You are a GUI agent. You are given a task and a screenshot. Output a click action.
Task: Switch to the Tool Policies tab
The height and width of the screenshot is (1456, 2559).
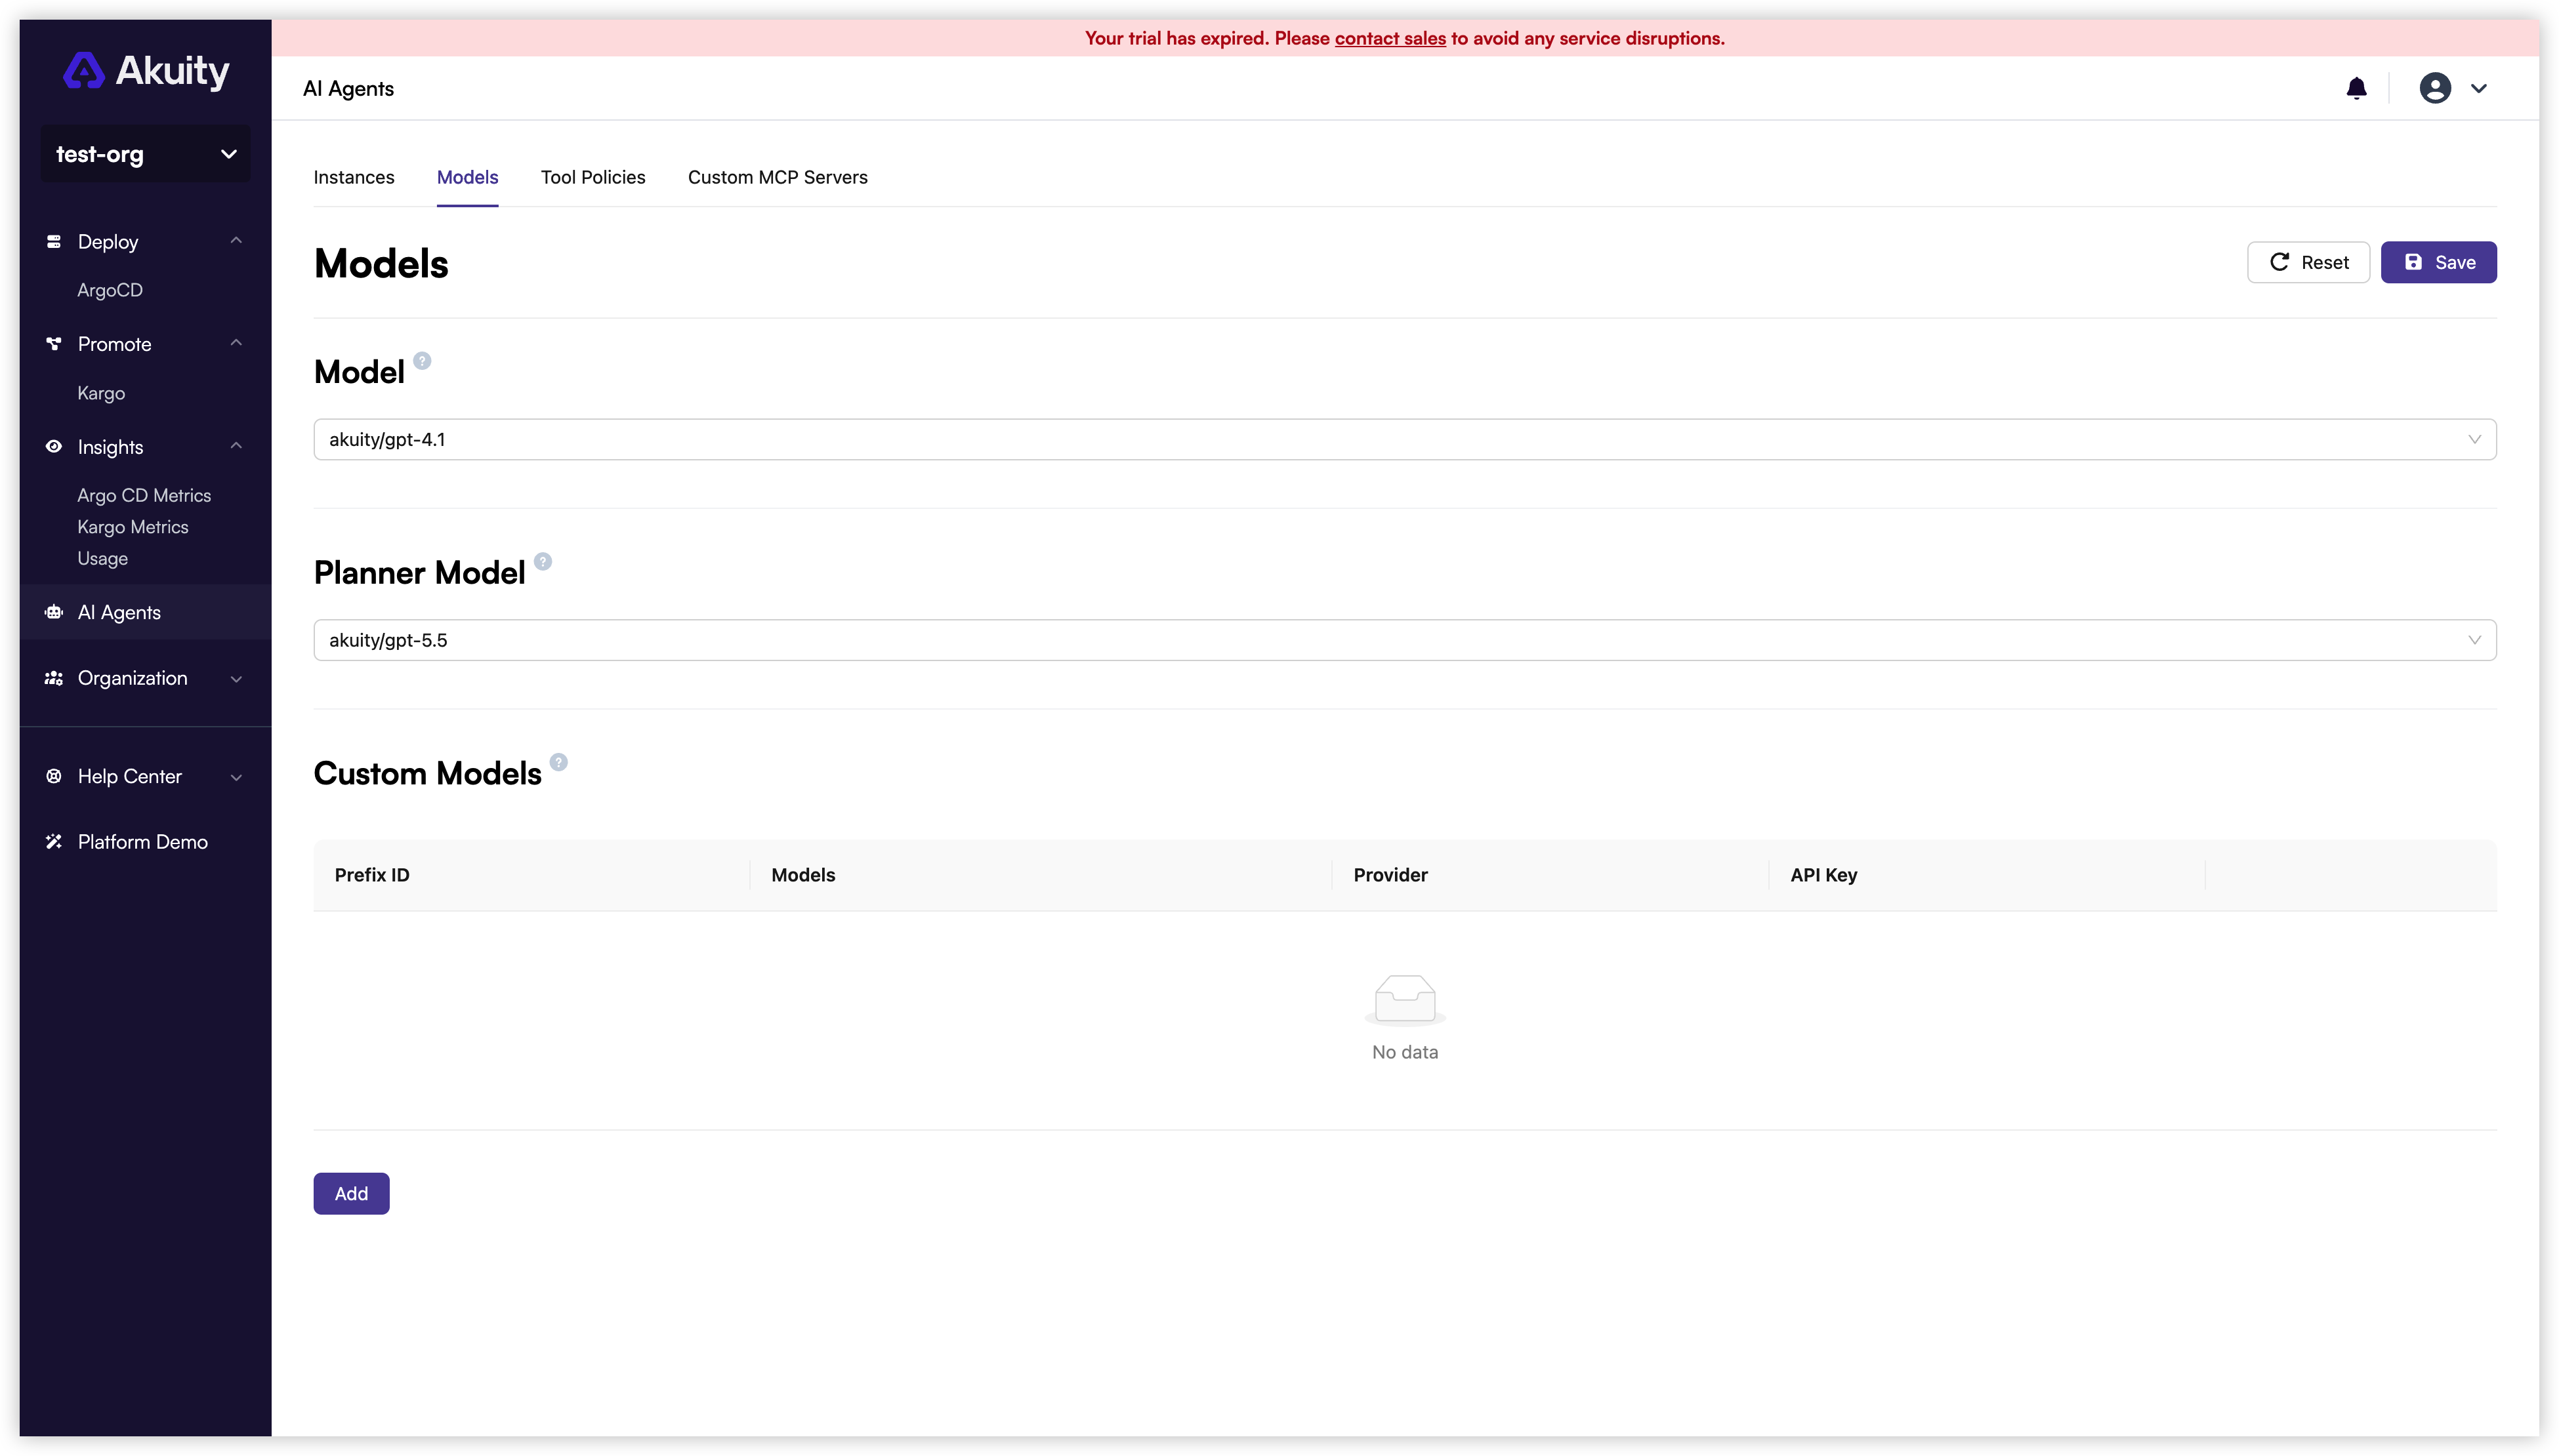tap(593, 177)
